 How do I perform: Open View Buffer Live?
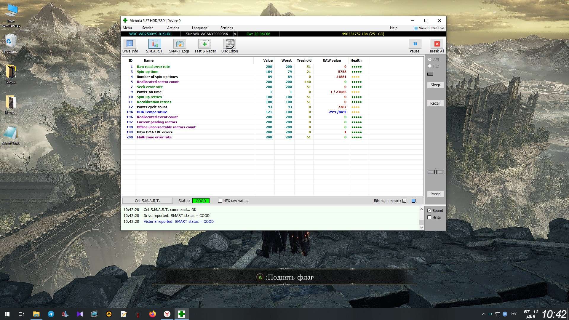pos(429,28)
